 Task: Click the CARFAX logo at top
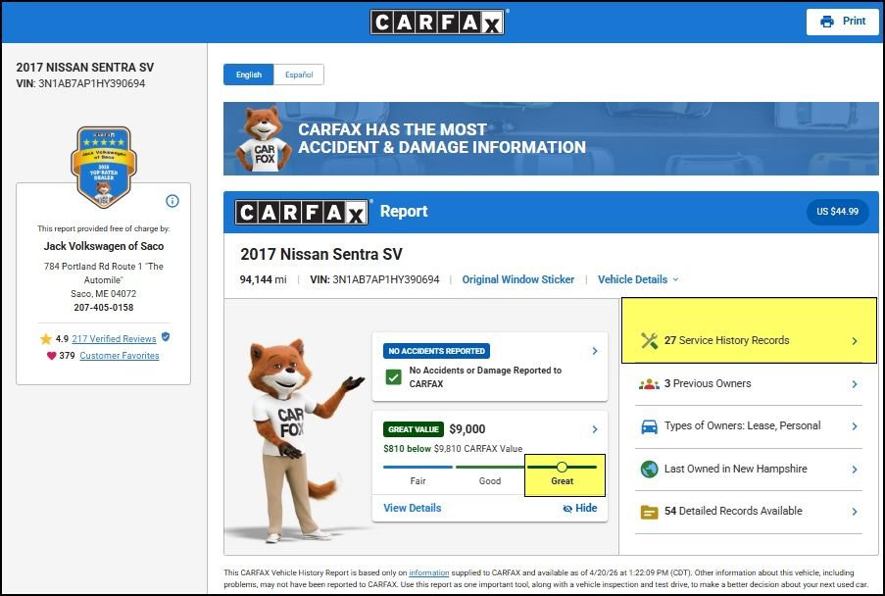[437, 22]
